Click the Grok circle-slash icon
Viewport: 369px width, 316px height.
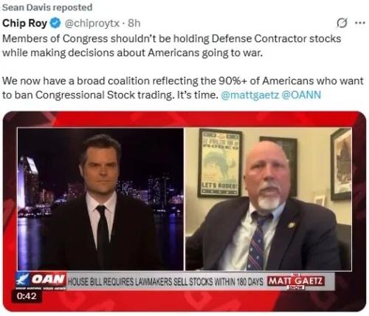click(x=342, y=23)
